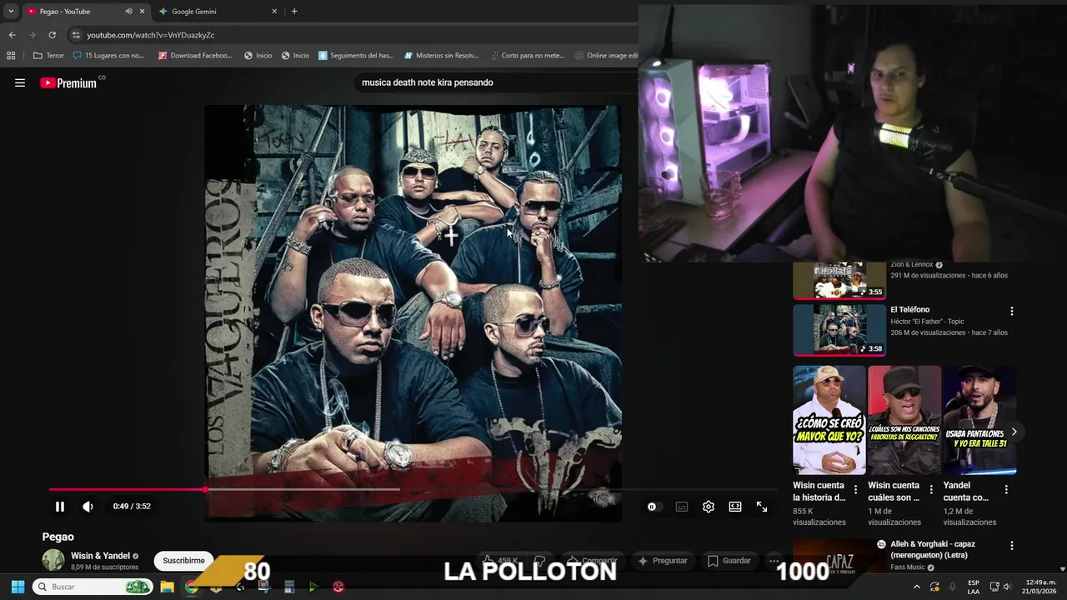Screen dimensions: 1067x600
Task: Open the YouTube hamburger guide menu
Action: tap(20, 82)
